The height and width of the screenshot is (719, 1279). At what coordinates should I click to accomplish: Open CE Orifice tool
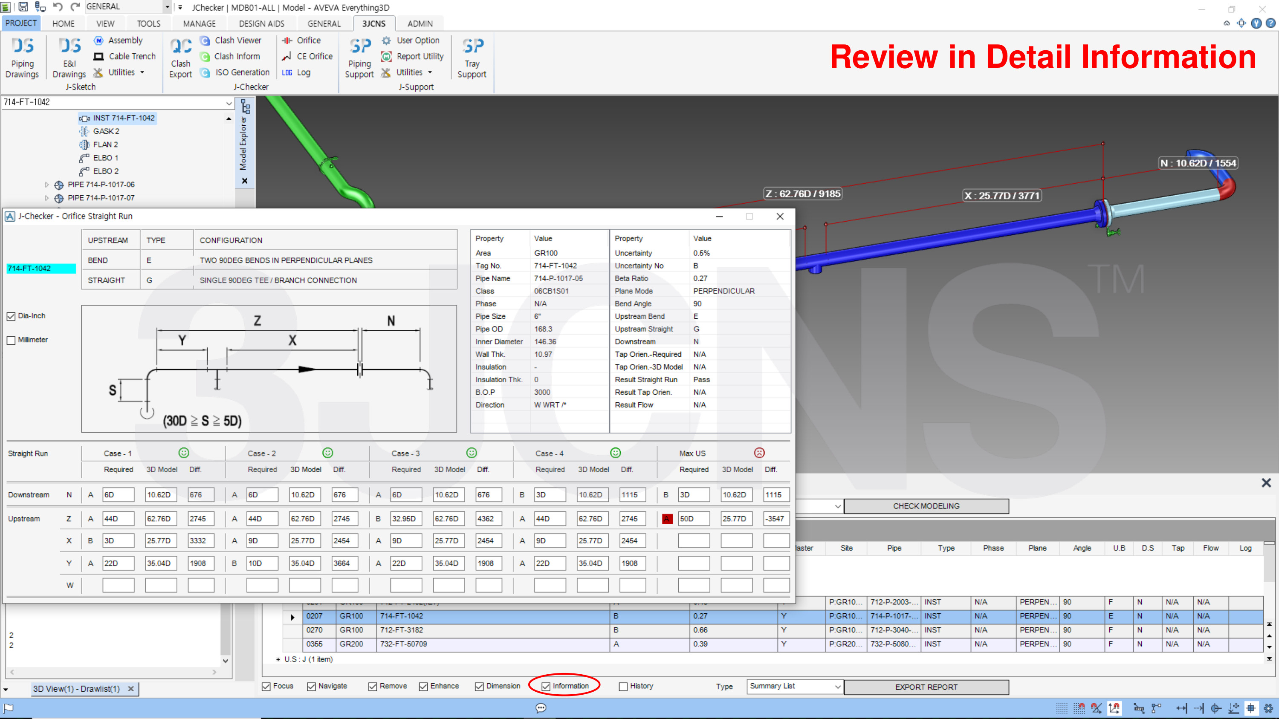click(x=307, y=56)
